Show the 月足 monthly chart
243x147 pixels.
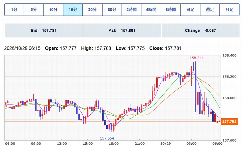230,9
